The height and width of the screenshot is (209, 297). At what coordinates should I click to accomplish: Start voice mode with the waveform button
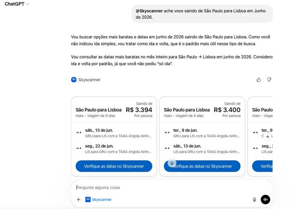pyautogui.click(x=265, y=199)
